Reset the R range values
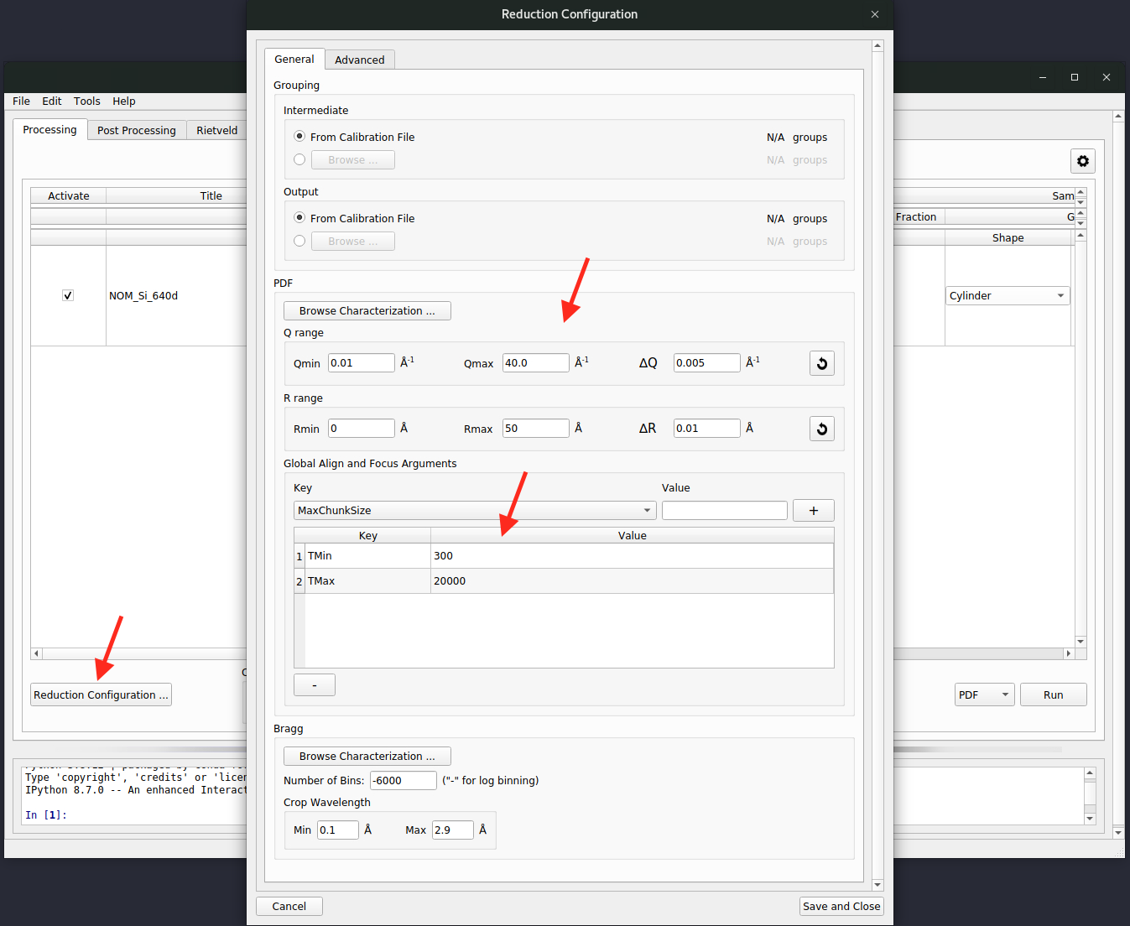Screen dimensions: 1130x926 pyautogui.click(x=821, y=429)
